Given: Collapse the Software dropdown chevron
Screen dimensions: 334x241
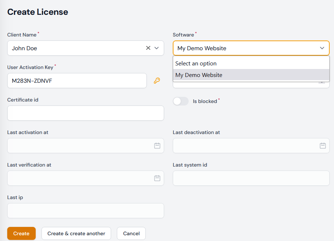Looking at the screenshot, I should coord(322,48).
